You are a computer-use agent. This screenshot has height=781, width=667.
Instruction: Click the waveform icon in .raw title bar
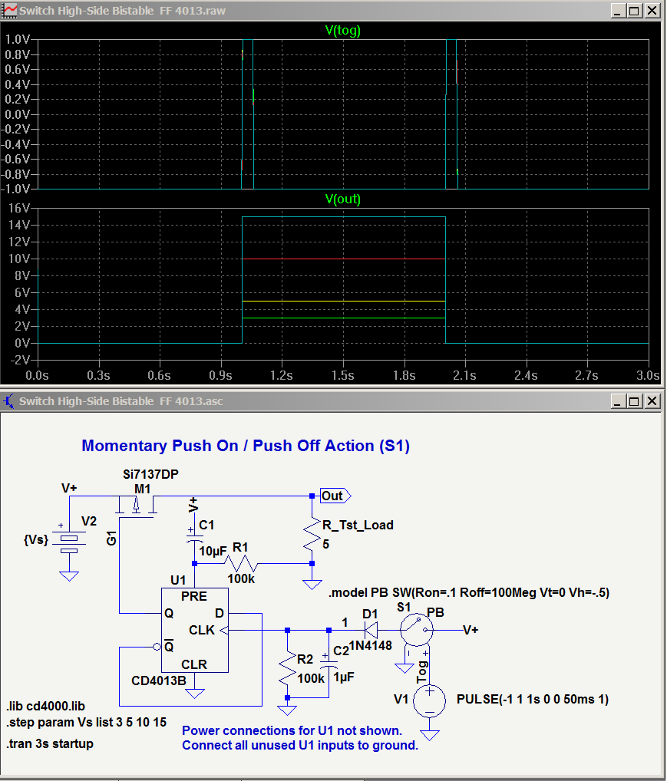(10, 11)
